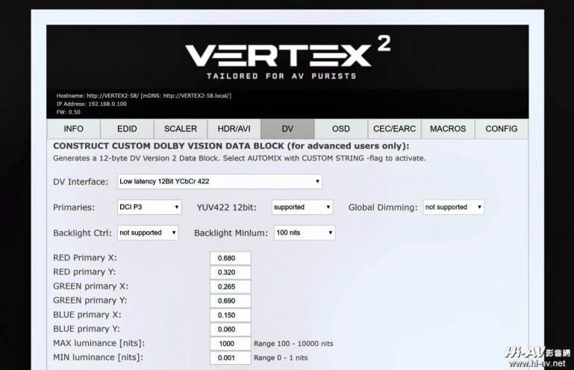Viewport: 574px width, 370px height.
Task: Click the RED primary Y value field
Action: coord(231,272)
